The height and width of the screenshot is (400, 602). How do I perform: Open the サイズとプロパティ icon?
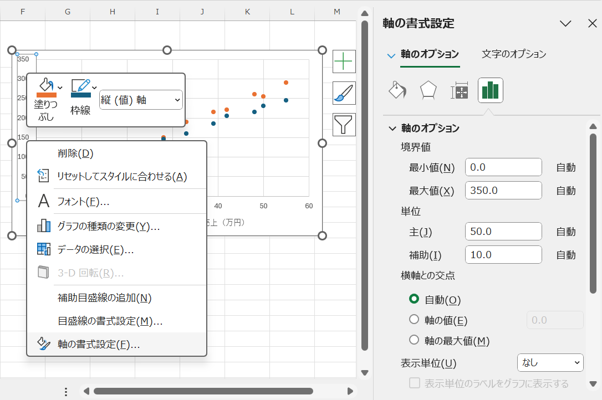point(459,90)
